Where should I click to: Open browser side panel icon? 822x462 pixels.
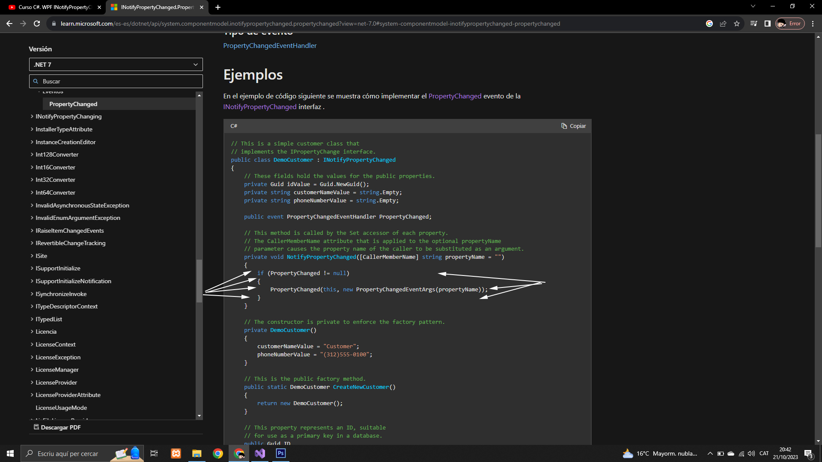[767, 24]
